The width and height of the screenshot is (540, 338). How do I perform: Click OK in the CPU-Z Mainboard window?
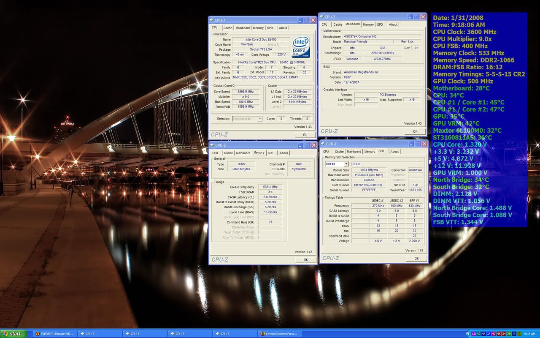tap(415, 131)
